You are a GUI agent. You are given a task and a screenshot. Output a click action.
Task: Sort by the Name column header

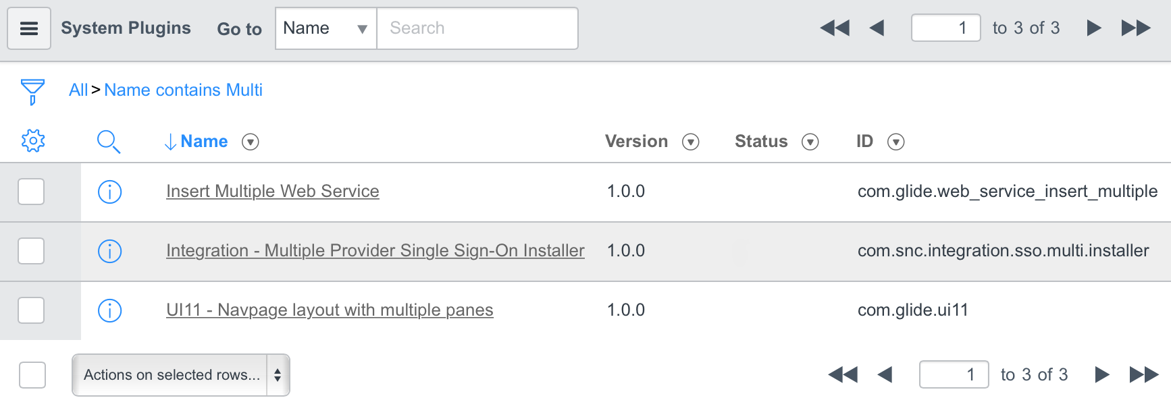click(x=203, y=142)
